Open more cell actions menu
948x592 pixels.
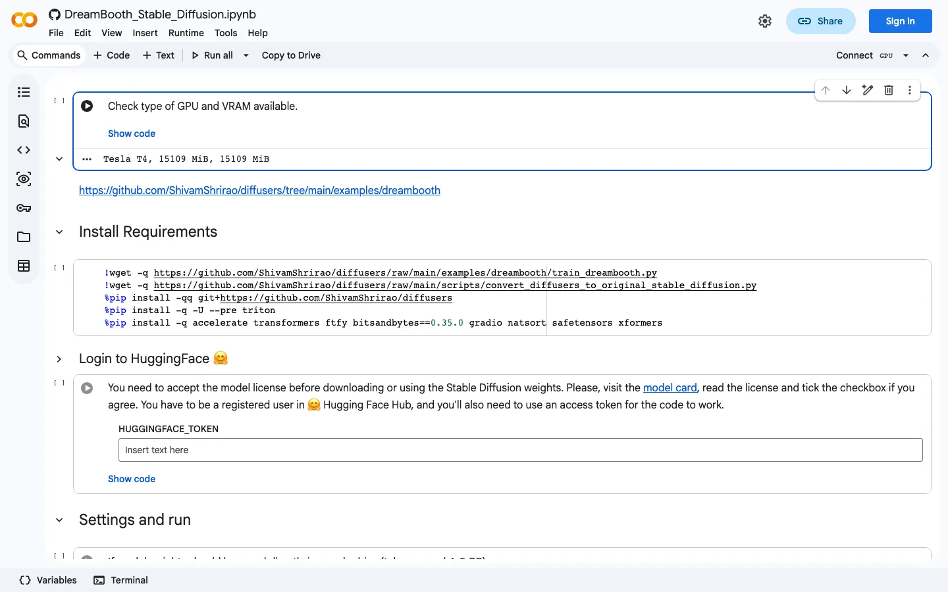tap(910, 90)
